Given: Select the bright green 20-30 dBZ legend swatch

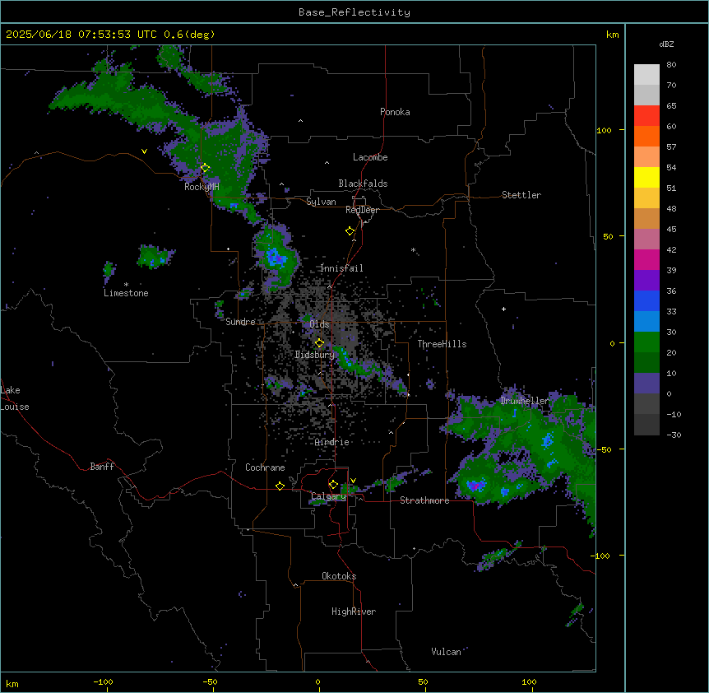Looking at the screenshot, I should [646, 342].
